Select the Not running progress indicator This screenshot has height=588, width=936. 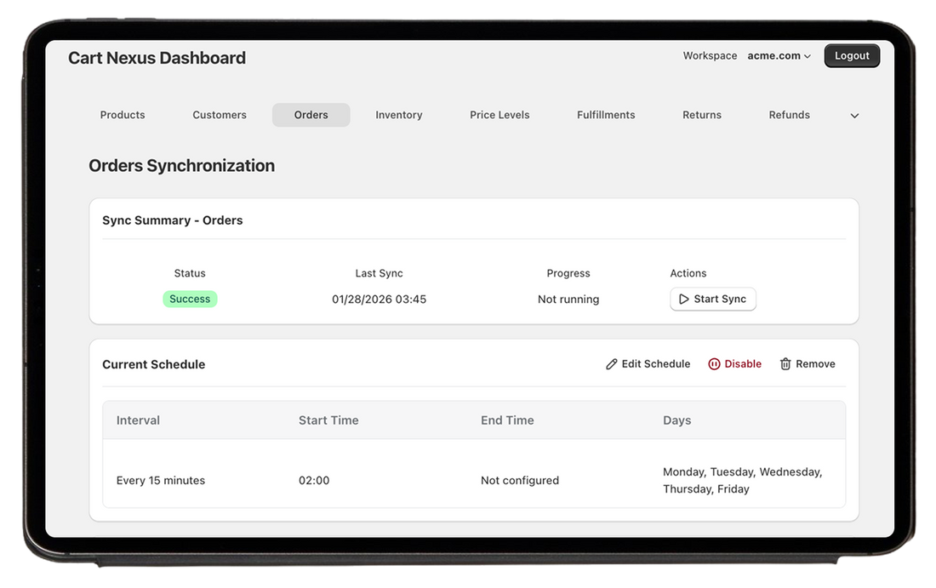click(568, 299)
